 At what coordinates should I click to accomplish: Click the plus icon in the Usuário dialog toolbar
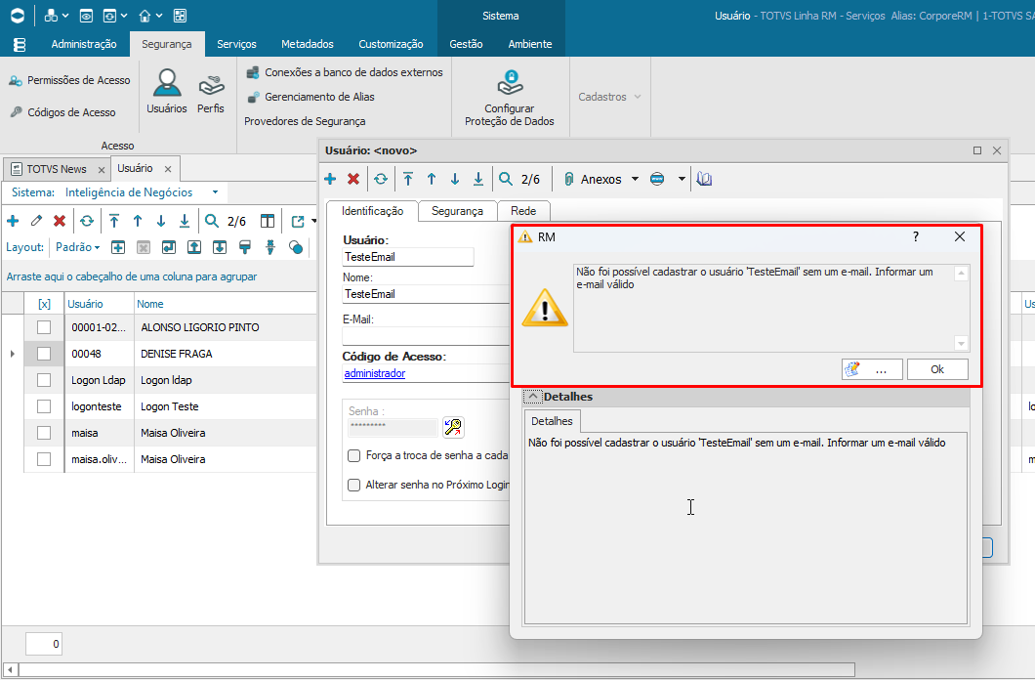pyautogui.click(x=331, y=179)
